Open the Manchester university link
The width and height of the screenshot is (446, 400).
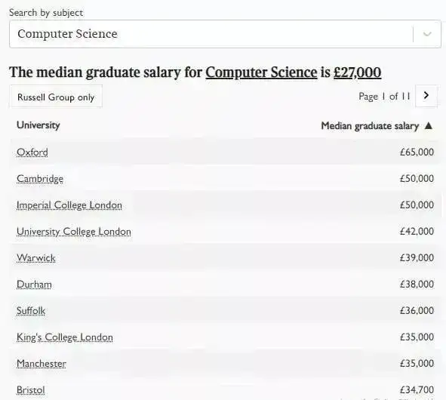(42, 364)
